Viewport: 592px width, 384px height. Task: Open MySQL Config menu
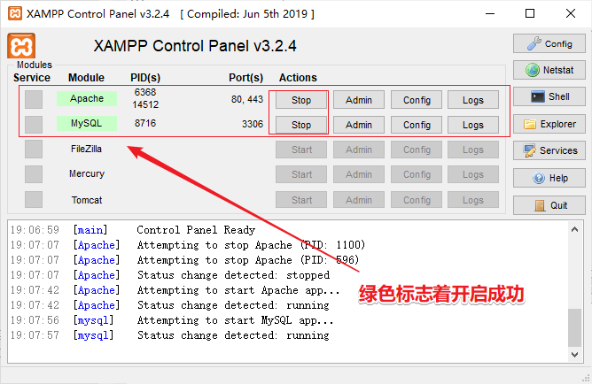(x=417, y=125)
